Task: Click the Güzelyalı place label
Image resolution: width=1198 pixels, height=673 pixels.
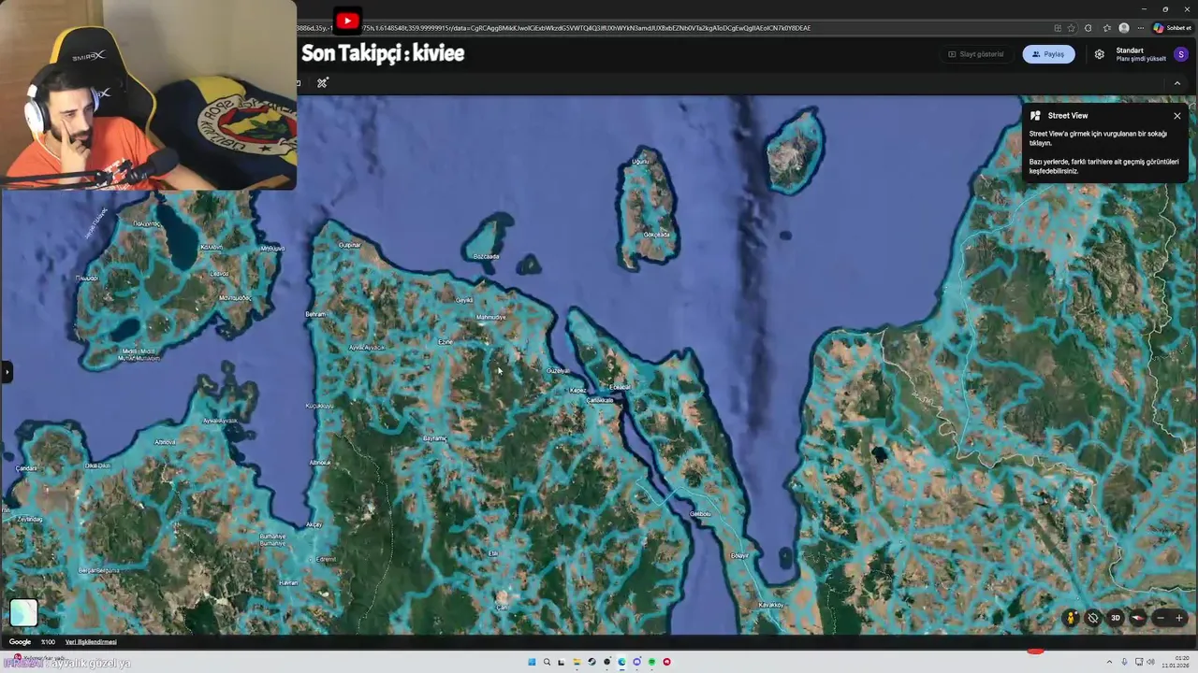Action: (558, 371)
